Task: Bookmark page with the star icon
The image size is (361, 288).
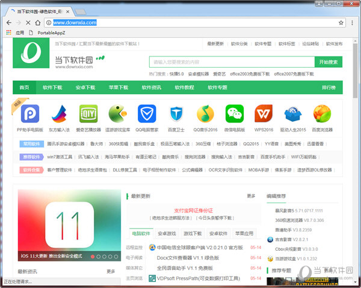Action: [341, 23]
